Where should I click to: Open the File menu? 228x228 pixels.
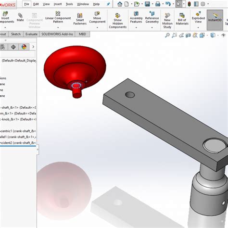pos(26,4)
